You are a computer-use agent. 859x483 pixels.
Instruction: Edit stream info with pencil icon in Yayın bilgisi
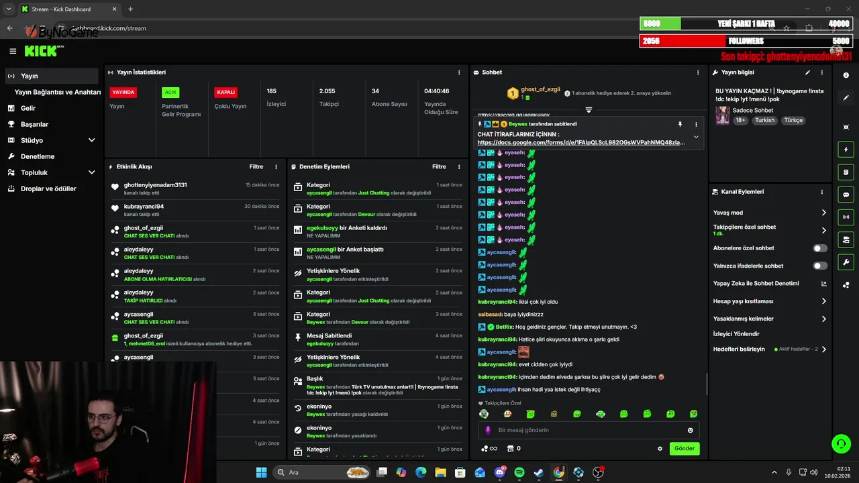tap(808, 72)
